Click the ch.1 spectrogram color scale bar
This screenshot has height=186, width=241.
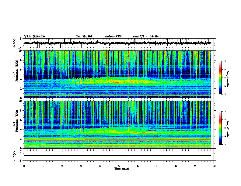click(220, 78)
